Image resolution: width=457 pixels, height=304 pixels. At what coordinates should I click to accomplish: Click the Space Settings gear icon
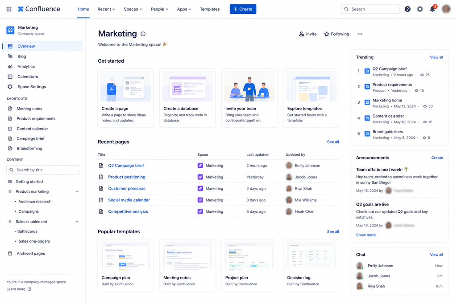10,87
